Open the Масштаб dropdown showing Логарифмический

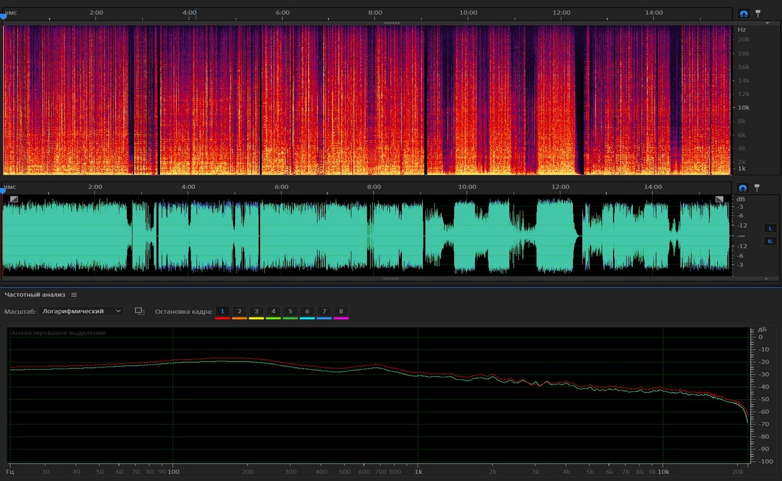pyautogui.click(x=81, y=311)
